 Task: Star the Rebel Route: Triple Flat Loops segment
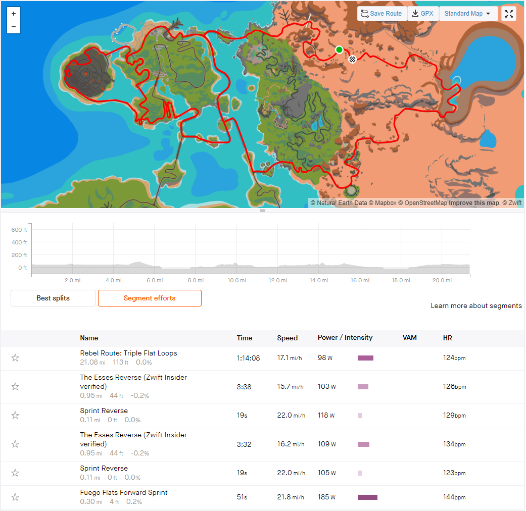[15, 358]
